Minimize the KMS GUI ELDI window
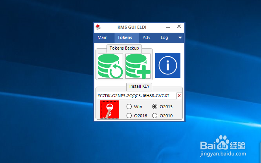The width and height of the screenshot is (261, 163). [x=168, y=27]
